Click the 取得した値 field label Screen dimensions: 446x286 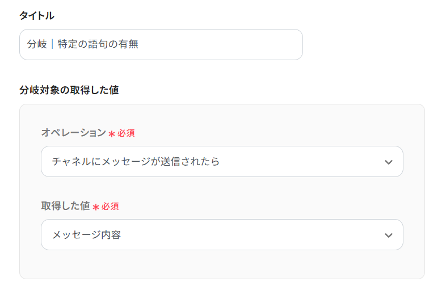click(65, 206)
